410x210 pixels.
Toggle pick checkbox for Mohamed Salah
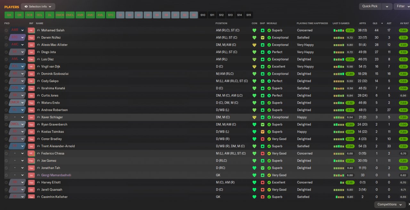[6, 30]
